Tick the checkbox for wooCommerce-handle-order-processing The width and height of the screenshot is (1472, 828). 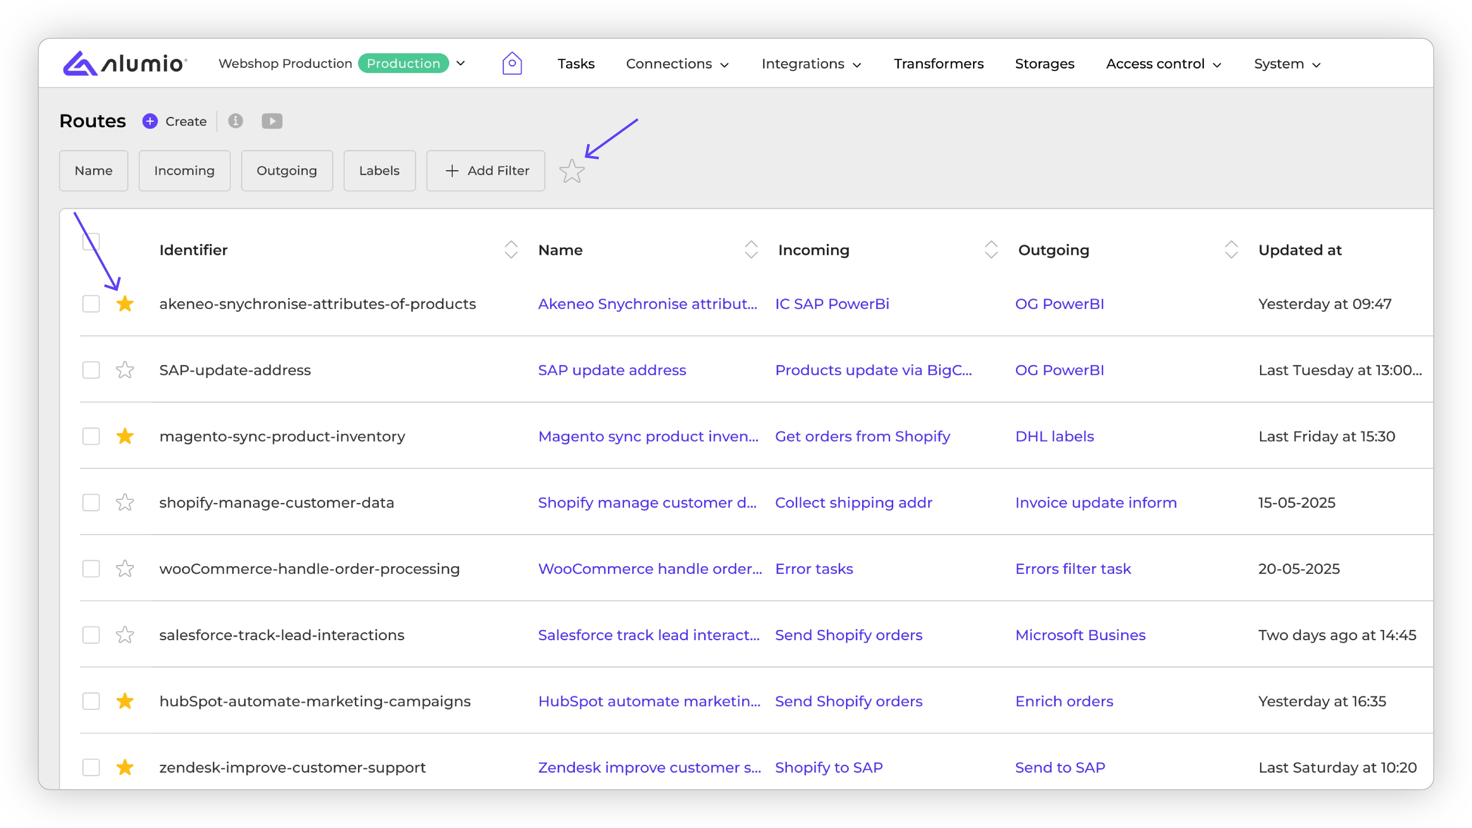pyautogui.click(x=91, y=569)
